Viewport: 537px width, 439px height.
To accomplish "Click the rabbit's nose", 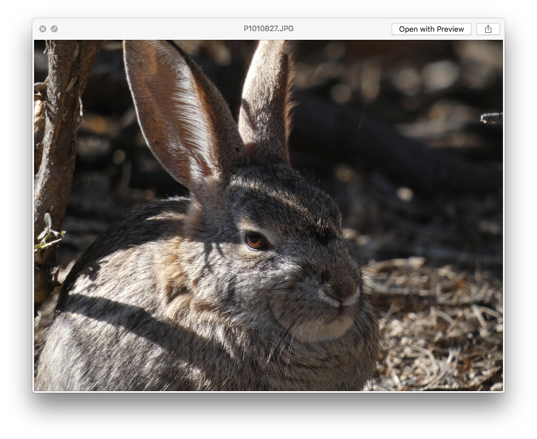I will [341, 288].
